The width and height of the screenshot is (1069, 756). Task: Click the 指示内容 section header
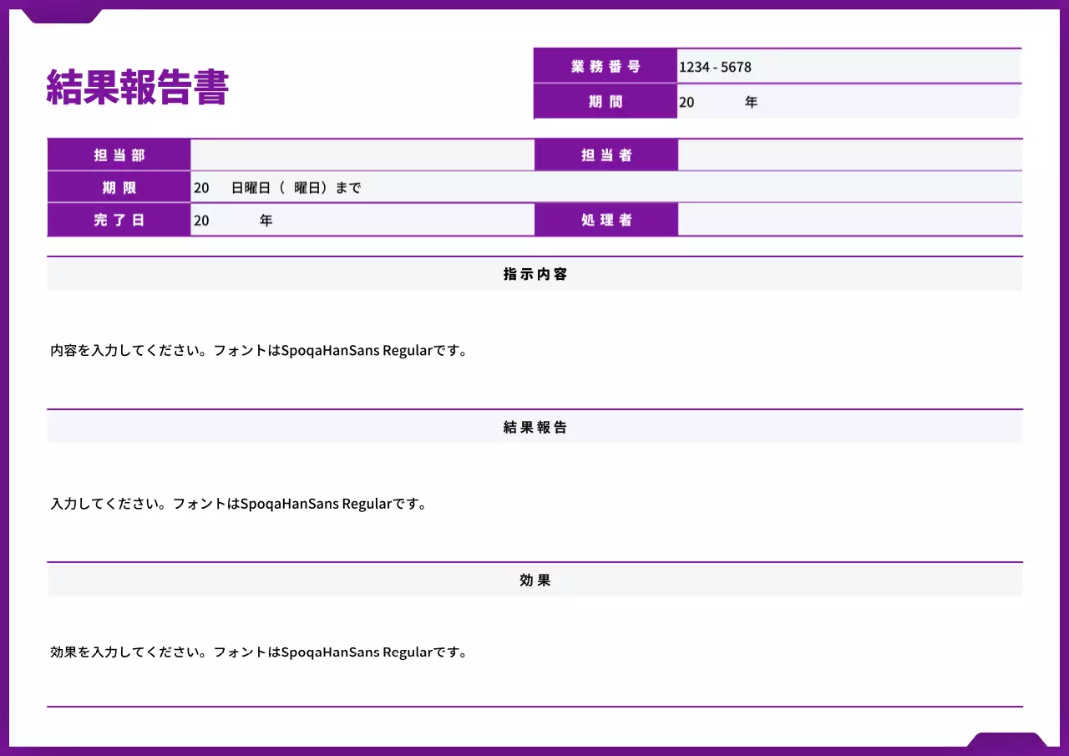[x=534, y=274]
